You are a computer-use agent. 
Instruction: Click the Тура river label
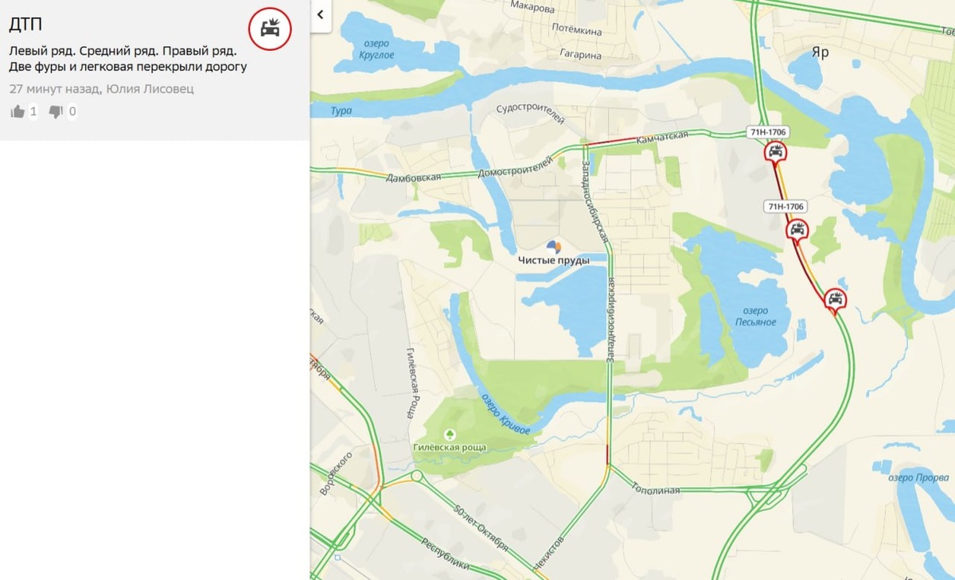pyautogui.click(x=341, y=112)
